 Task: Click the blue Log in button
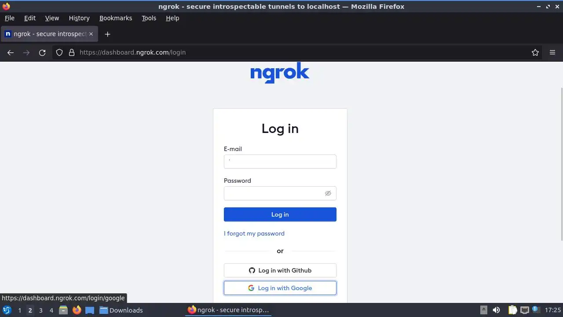[x=280, y=214]
